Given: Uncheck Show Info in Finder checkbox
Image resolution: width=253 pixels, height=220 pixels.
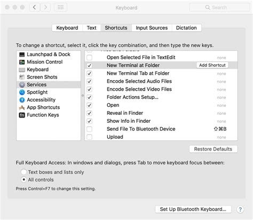Looking at the screenshot, I should [x=89, y=121].
